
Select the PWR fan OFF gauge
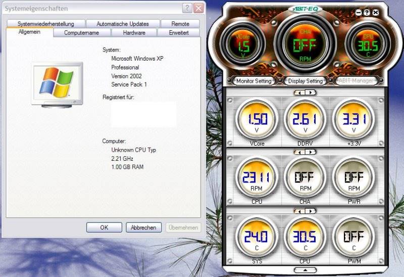click(x=353, y=178)
